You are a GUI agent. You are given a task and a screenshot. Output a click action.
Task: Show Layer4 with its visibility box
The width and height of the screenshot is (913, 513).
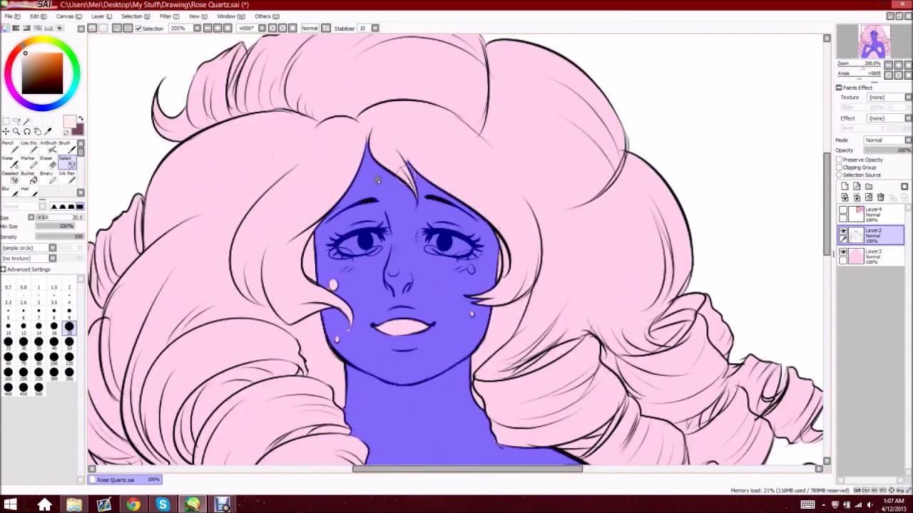(843, 211)
